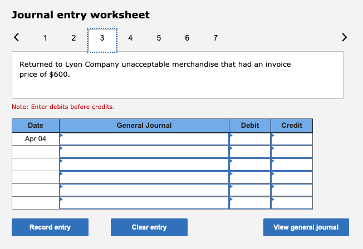The height and width of the screenshot is (249, 363).
Task: Click the Record entry button
Action: pos(50,227)
